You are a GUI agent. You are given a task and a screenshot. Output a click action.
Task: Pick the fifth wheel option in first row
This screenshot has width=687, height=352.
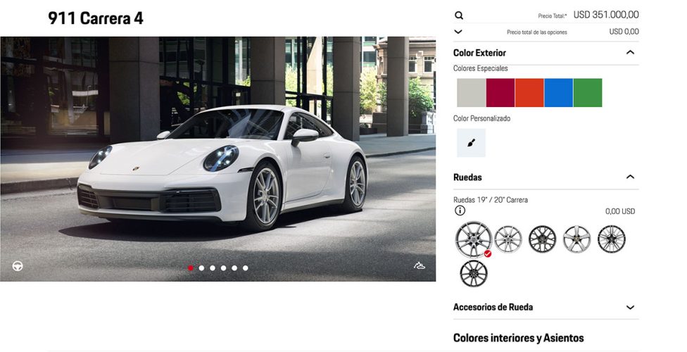coord(611,239)
